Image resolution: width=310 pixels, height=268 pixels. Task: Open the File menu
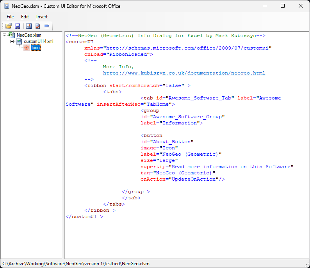[10, 17]
